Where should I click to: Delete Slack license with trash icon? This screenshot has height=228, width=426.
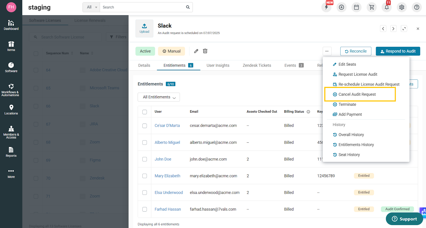pyautogui.click(x=205, y=51)
